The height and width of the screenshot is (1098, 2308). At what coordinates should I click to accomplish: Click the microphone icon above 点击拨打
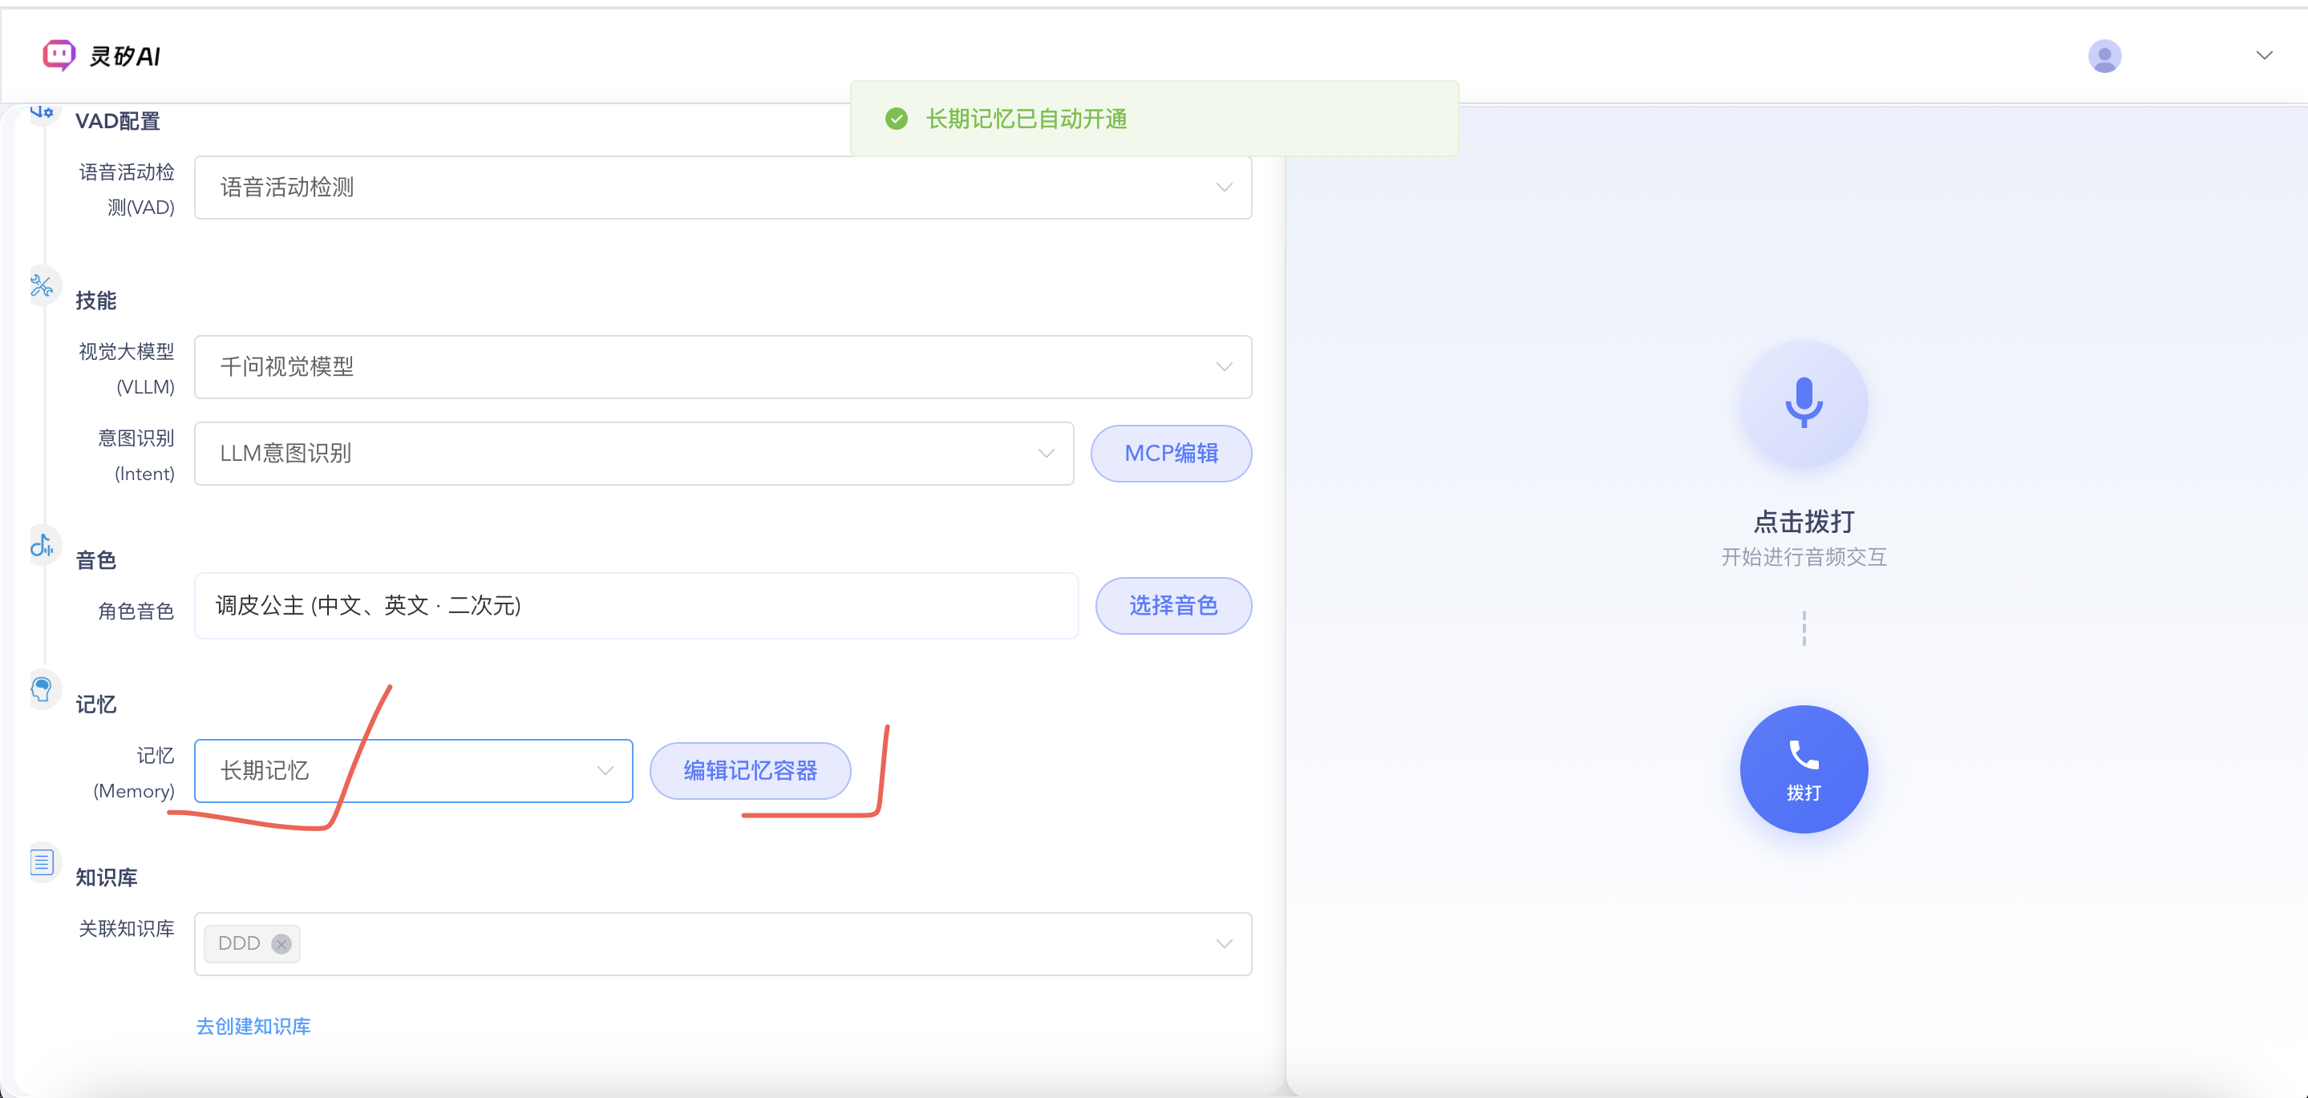pyautogui.click(x=1803, y=403)
